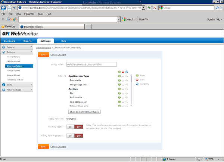Set Java package .jar to Block
The image size is (224, 162).
123,102
